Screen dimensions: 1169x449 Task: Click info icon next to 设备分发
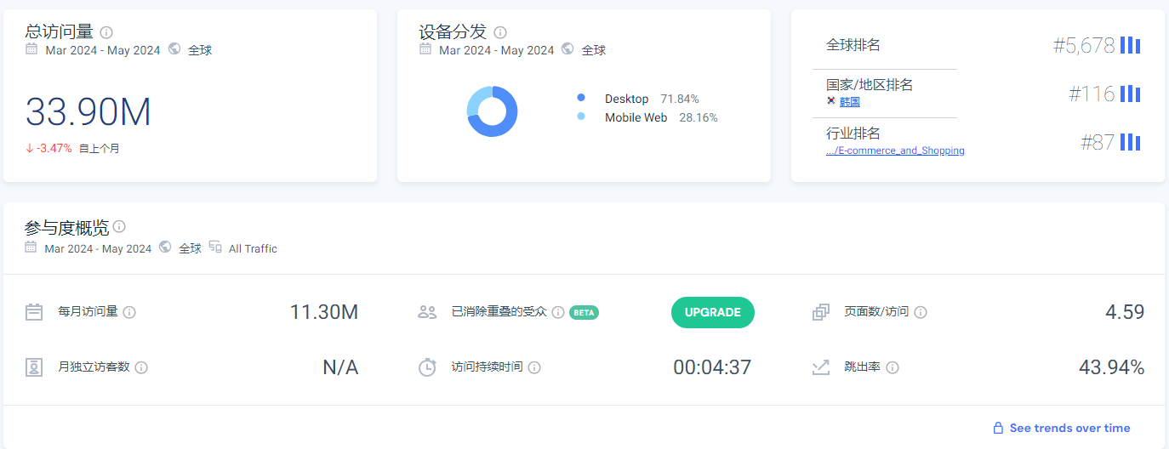[x=500, y=32]
